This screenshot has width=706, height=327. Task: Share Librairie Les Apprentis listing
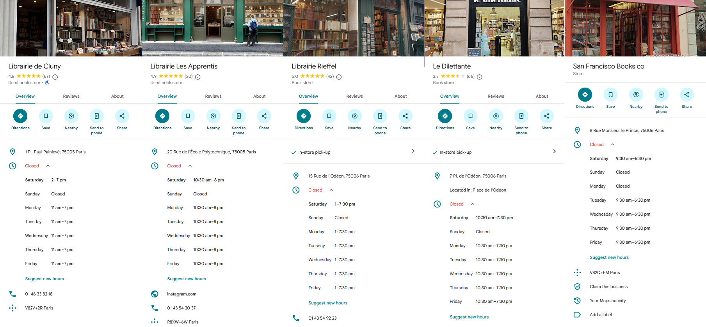pyautogui.click(x=264, y=116)
